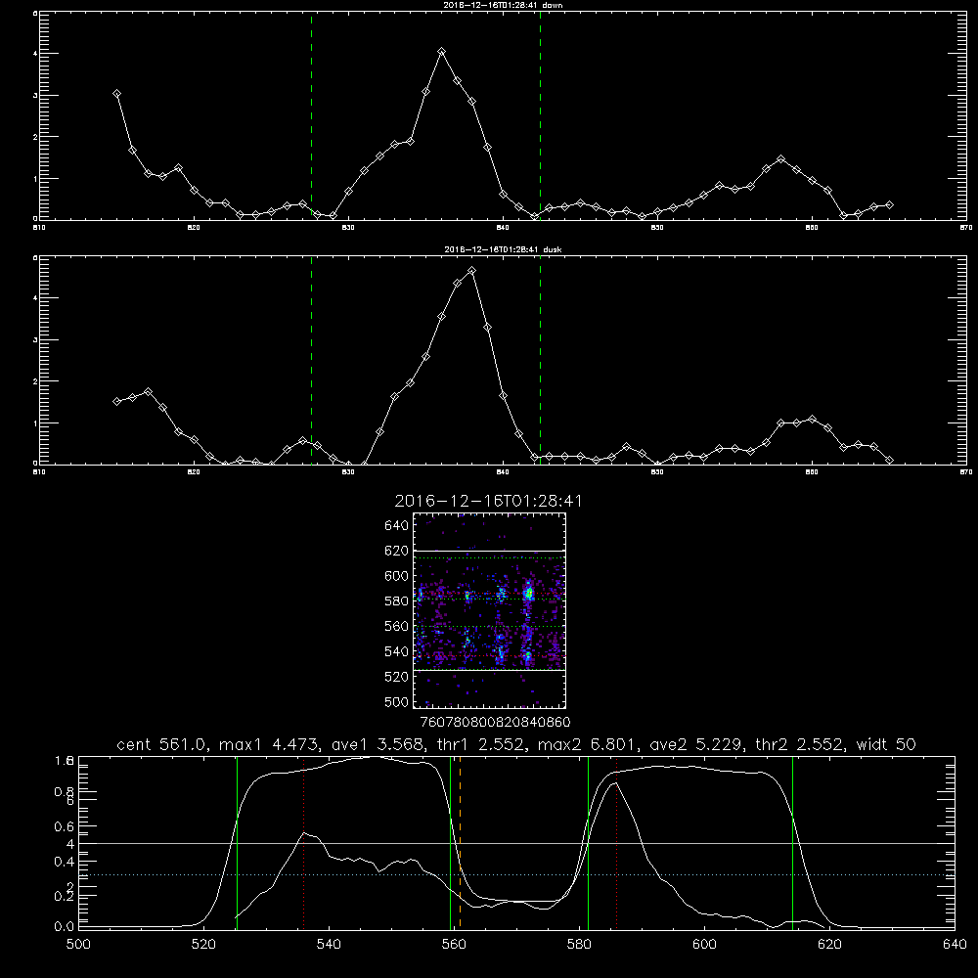Screen dimensions: 978x978
Task: Click bottom plot y-axis label 0.0
Action: [65, 927]
